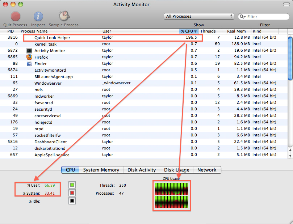
Task: Click the process list vertical scrollbar thumb
Action: [x=290, y=58]
